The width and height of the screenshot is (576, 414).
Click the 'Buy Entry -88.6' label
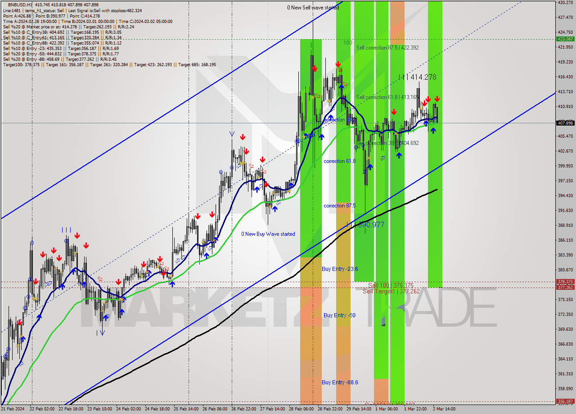coord(340,382)
